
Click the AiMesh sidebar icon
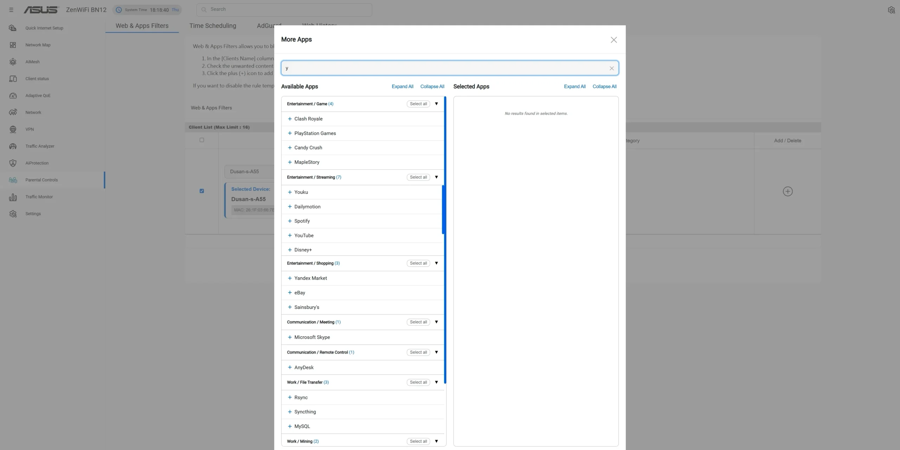[x=13, y=62]
